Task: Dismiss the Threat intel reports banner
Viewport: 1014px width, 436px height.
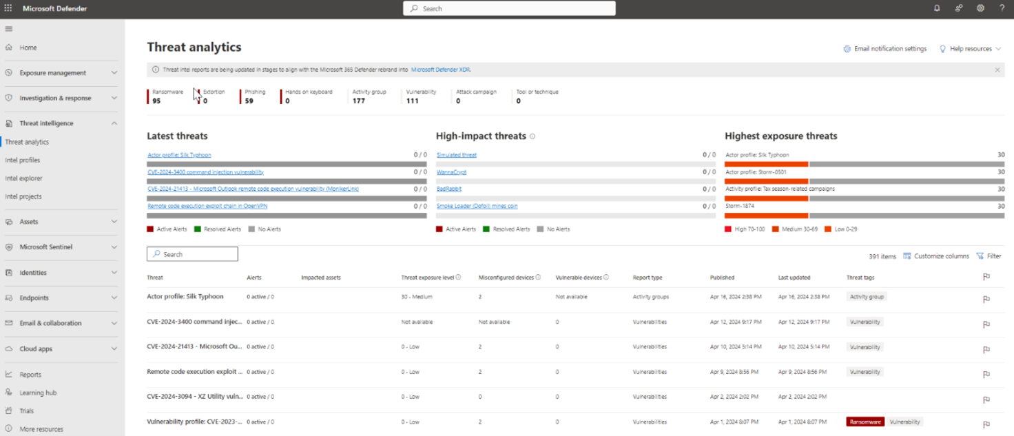Action: point(997,70)
